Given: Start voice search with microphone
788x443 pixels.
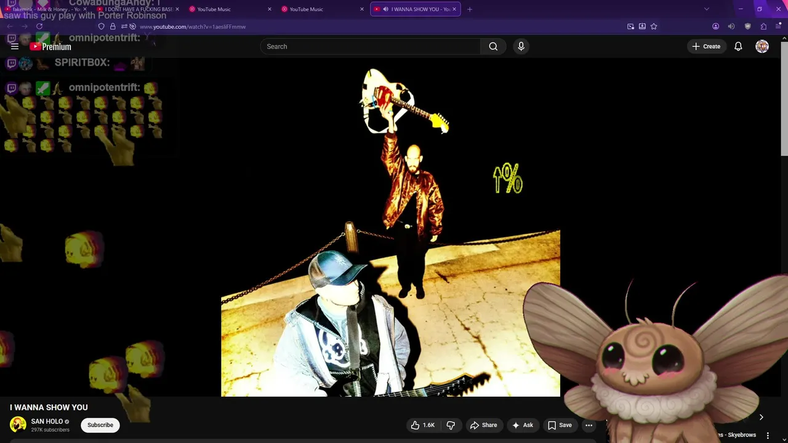Looking at the screenshot, I should 521,46.
